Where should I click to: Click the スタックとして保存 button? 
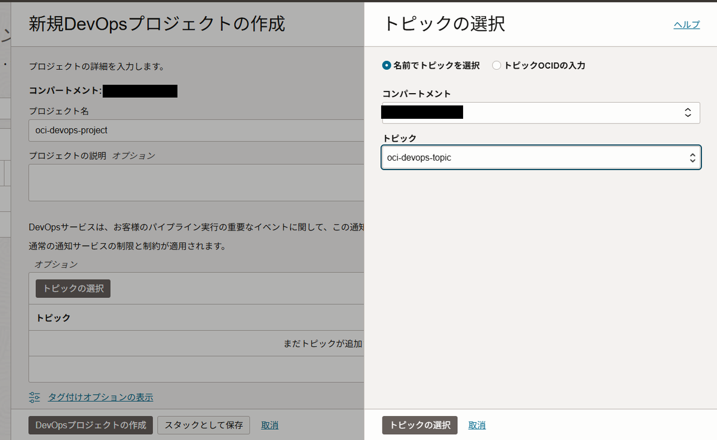[204, 425]
